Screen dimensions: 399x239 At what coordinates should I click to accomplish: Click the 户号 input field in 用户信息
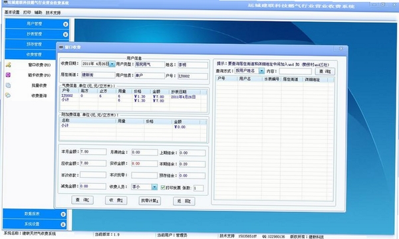(193, 76)
